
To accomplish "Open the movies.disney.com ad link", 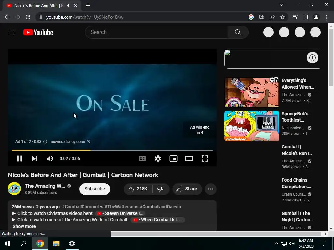I will click(x=70, y=142).
